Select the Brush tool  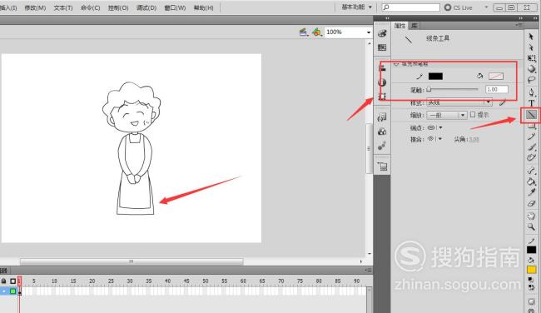pyautogui.click(x=531, y=147)
